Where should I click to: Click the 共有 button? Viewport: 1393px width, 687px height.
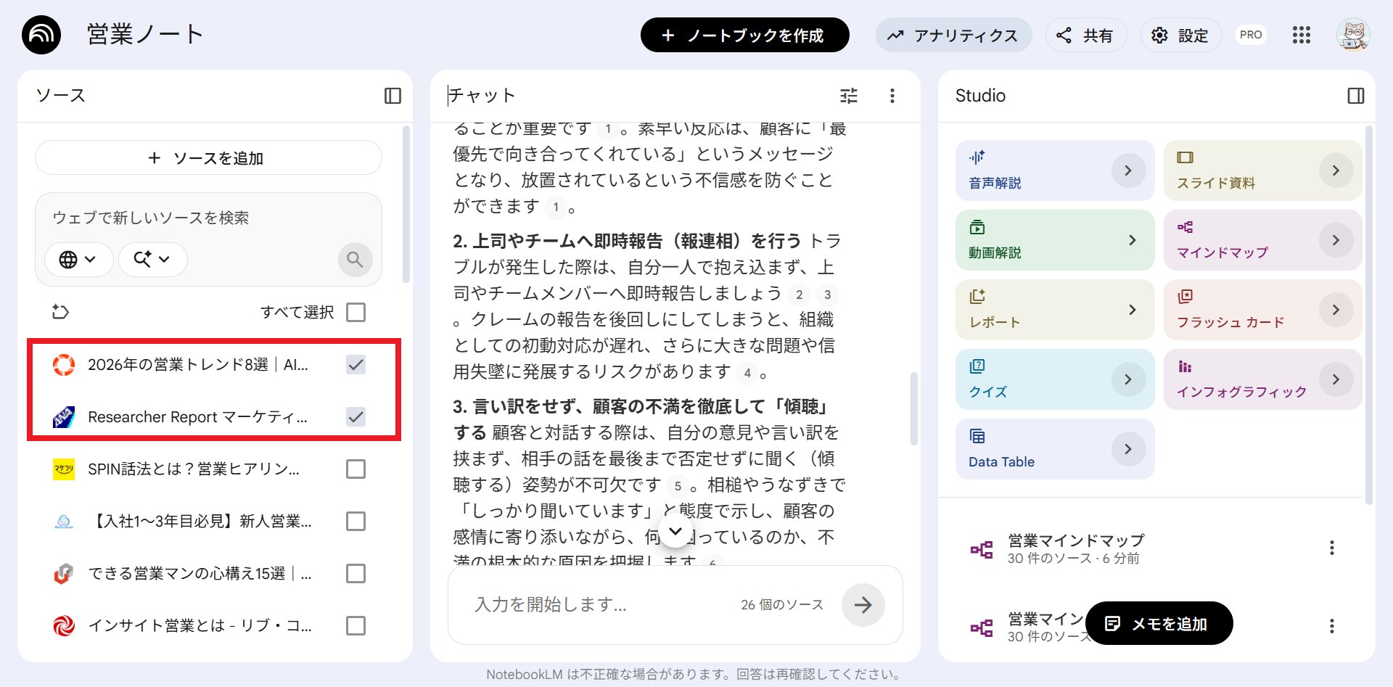coord(1085,35)
